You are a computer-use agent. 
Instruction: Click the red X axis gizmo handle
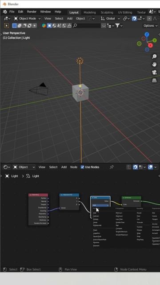coord(150,45)
